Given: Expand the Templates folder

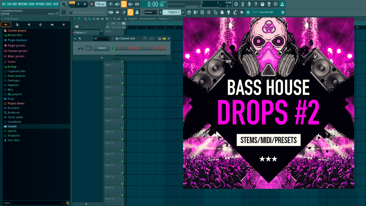Looking at the screenshot, I should pos(12,135).
